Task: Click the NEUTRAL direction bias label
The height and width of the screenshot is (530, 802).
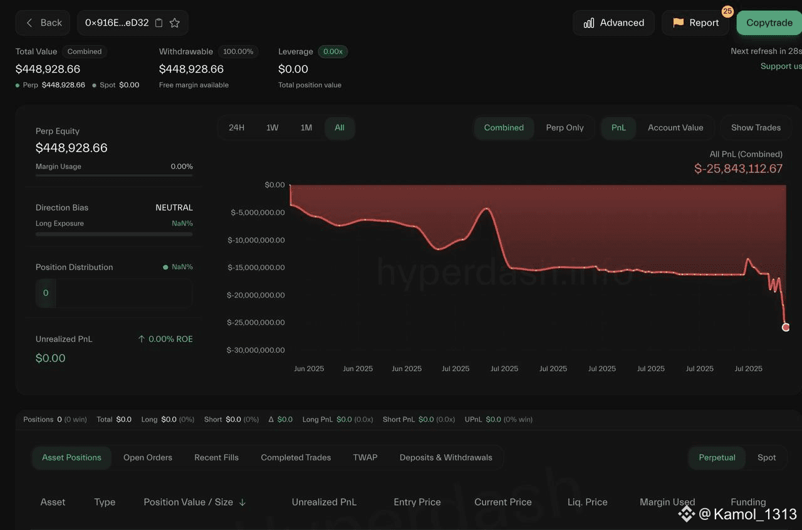Action: click(174, 207)
